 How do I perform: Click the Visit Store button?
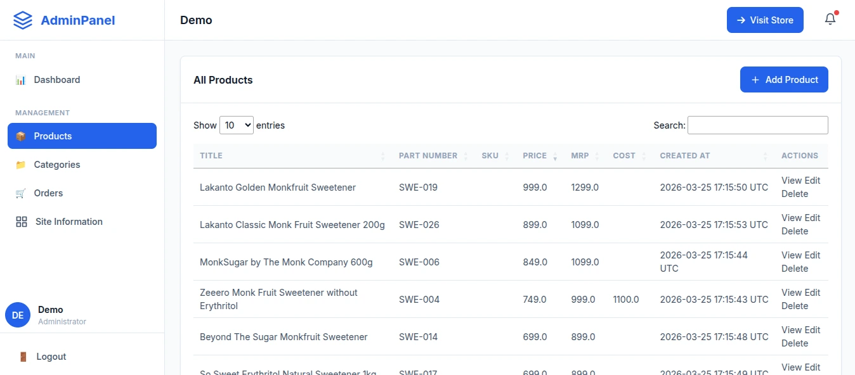click(765, 20)
